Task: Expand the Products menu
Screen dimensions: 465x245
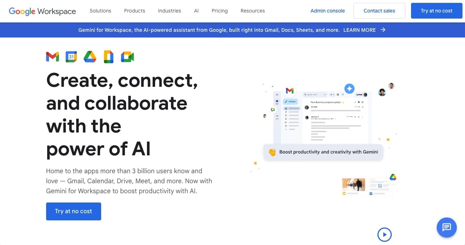Action: 134,11
